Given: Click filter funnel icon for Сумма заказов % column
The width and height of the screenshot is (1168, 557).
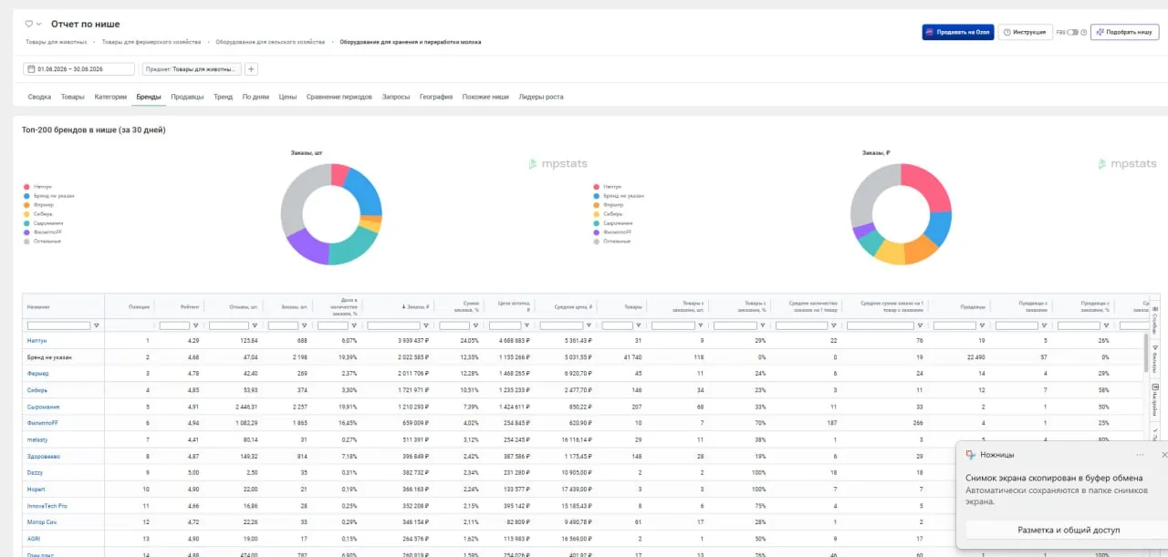Looking at the screenshot, I should (x=476, y=325).
